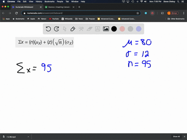Open the Yahoo! bookmark
187x140 pixels.
click(x=42, y=19)
